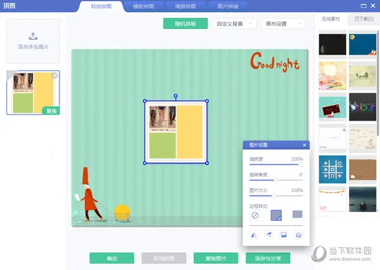Click the top-right resize handle of selected image

click(207, 101)
